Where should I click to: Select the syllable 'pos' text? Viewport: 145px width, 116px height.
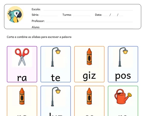pyautogui.click(x=123, y=76)
